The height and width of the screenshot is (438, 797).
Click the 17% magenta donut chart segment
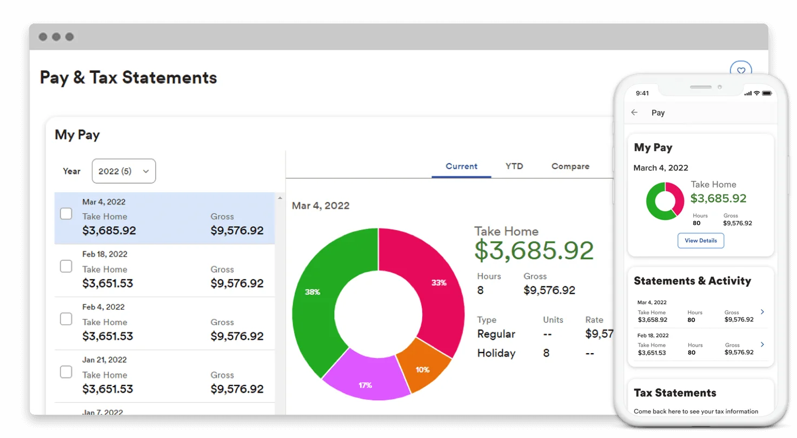(366, 385)
